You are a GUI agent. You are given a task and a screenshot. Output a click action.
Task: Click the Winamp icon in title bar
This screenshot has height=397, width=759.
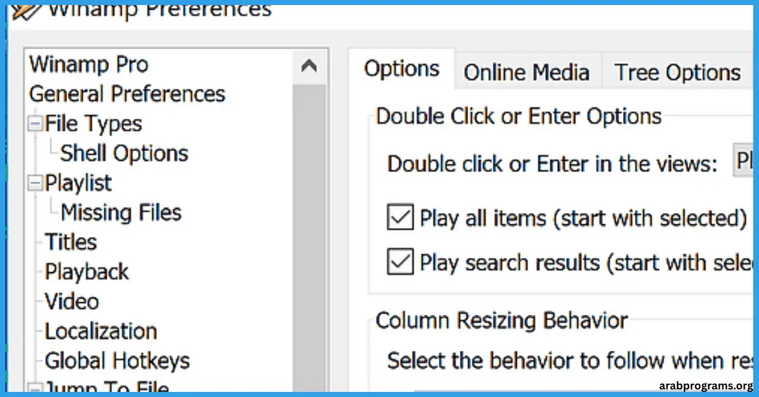point(25,12)
